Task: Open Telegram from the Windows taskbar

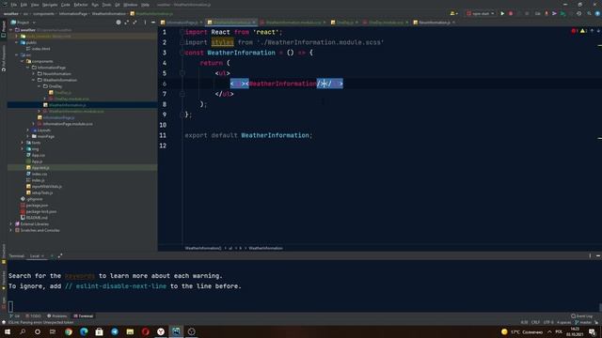Action: pyautogui.click(x=115, y=331)
